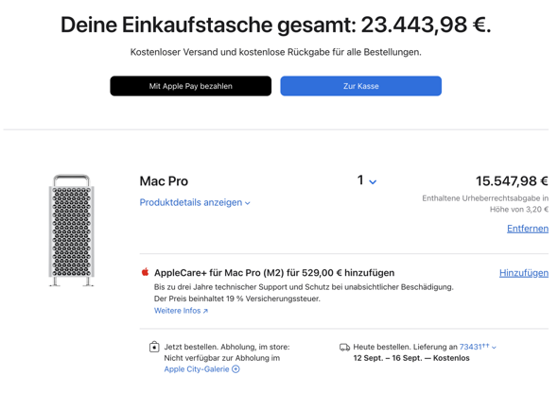Screen dimensions: 558x410
Task: Click the Versicherungssteuer note
Action: click(237, 299)
